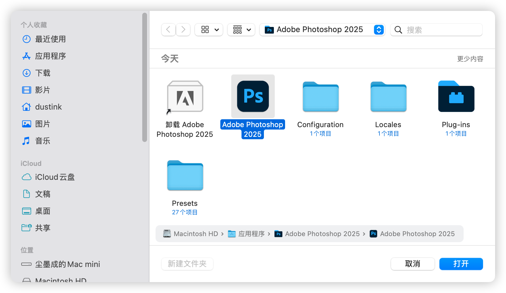Select Pictures (图片) in the sidebar

coord(36,124)
